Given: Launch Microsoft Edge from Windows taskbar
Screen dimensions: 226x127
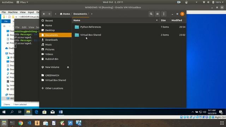Looking at the screenshot, I should coord(36,112).
